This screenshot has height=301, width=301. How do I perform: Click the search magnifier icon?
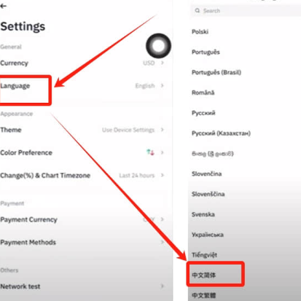[198, 10]
